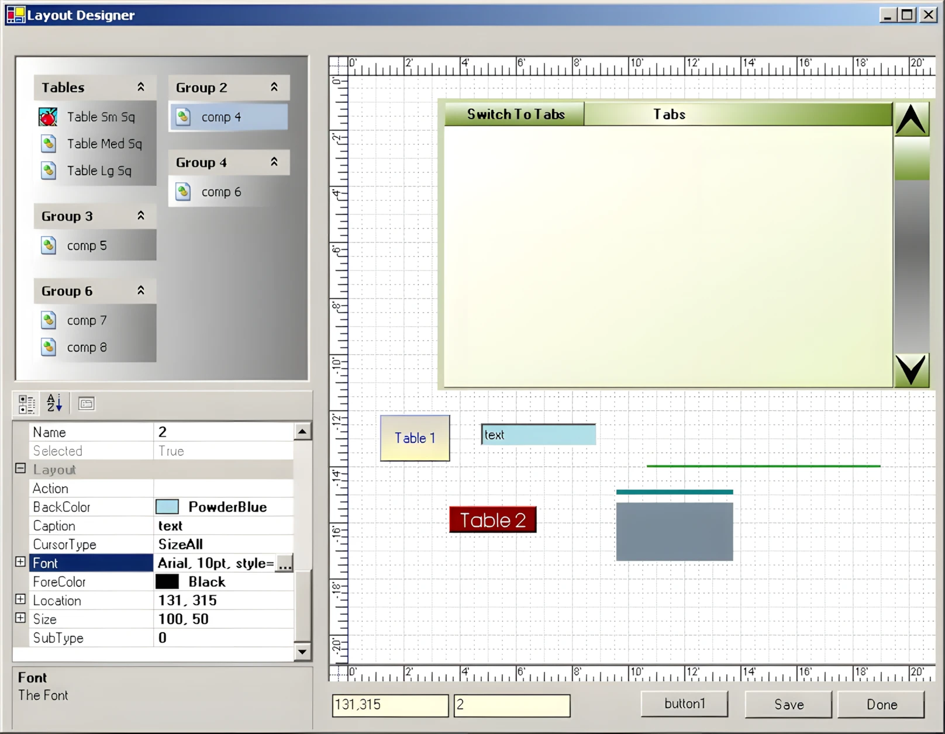Click the PowderBlue BackColor swatch
945x734 pixels.
pos(167,507)
